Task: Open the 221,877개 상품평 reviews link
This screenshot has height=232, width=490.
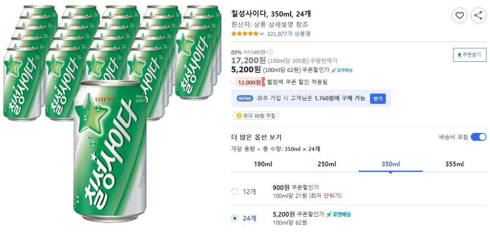Action: click(290, 34)
